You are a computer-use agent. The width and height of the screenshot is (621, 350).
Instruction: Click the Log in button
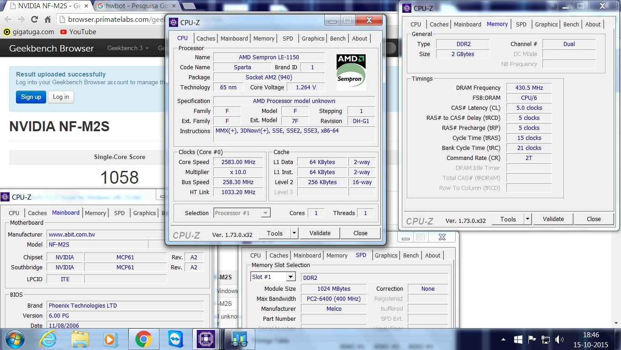pyautogui.click(x=61, y=97)
